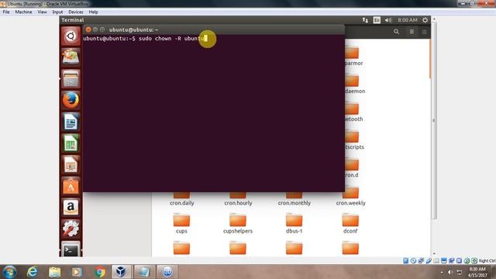Open the VirtualBox Devices menu
496x279 pixels.
76,12
